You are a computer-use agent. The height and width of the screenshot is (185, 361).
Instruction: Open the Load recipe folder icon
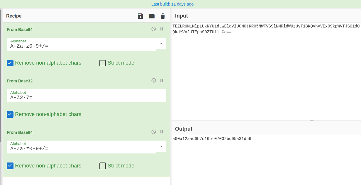click(x=152, y=16)
